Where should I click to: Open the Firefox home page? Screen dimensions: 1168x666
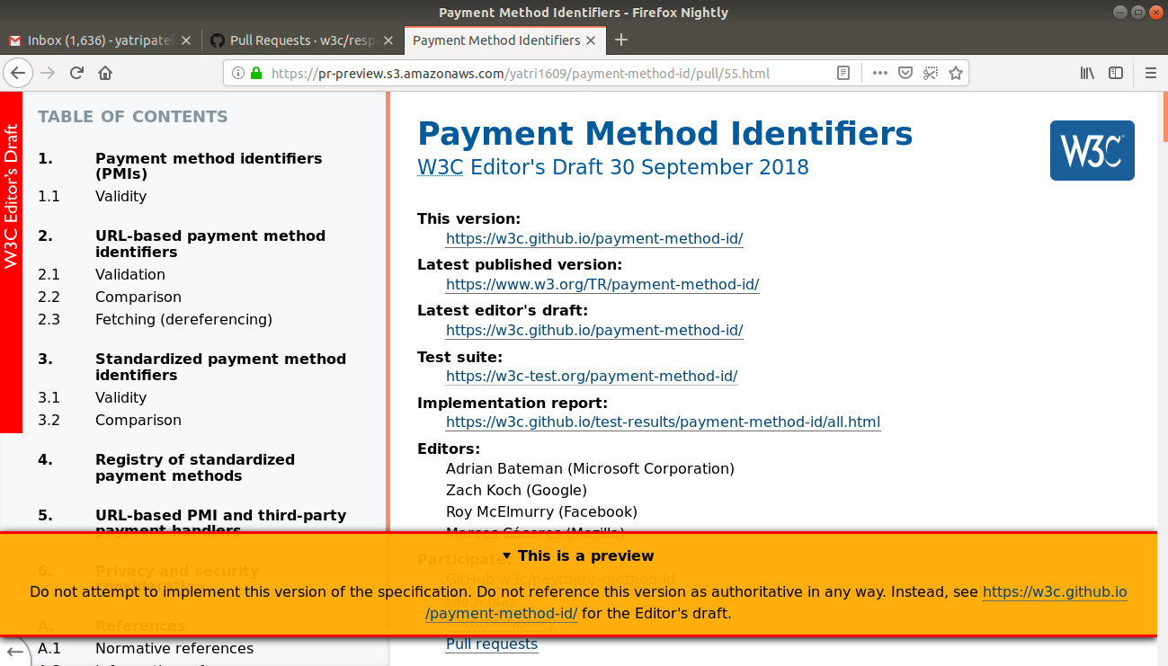[x=105, y=74]
